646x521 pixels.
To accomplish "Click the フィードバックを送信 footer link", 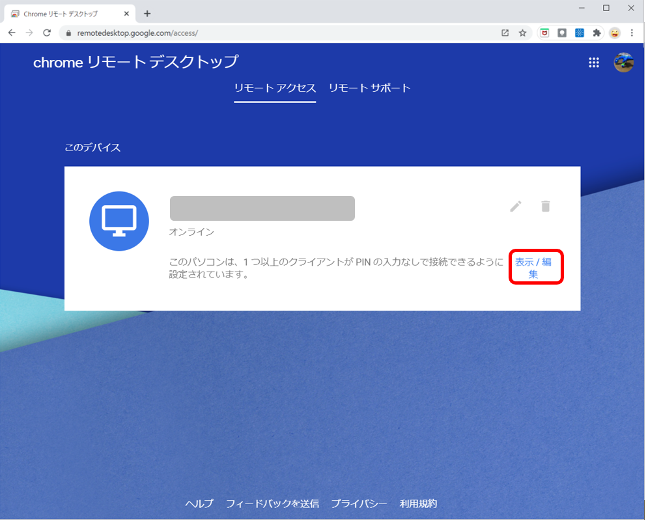I will tap(273, 503).
